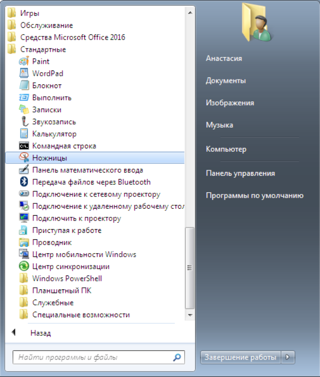Viewport: 320px width, 377px height.
Task: Click the scrollbar down arrow
Action: click(x=190, y=315)
